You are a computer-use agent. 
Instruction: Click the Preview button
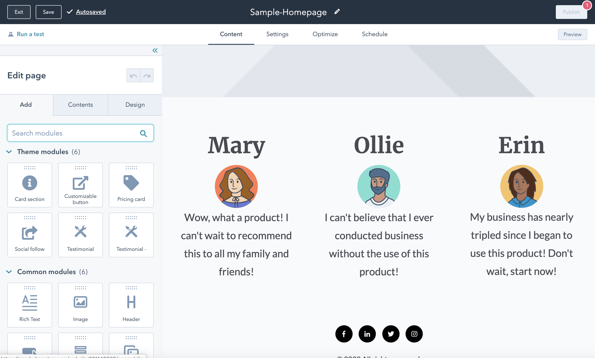(572, 34)
